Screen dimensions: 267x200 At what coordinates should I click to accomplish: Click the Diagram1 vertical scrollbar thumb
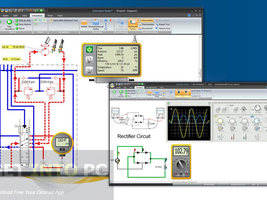pos(200,73)
